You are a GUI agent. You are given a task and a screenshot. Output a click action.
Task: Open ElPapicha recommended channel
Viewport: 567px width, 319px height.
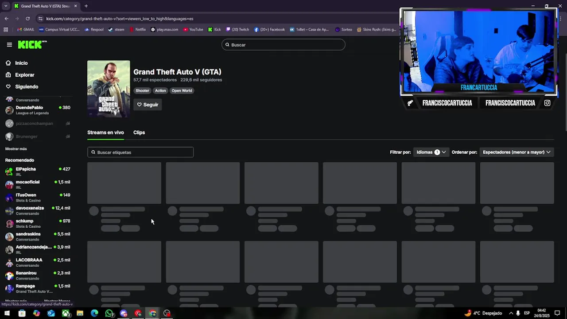point(38,171)
